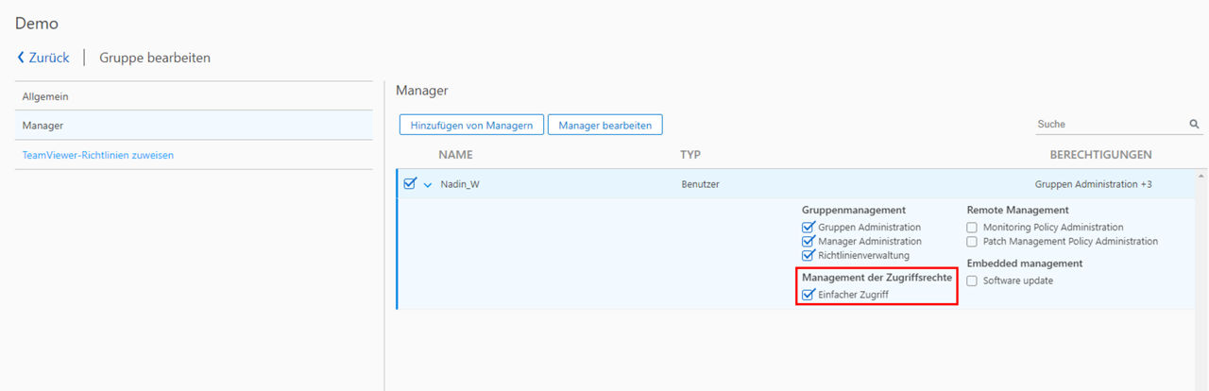
Task: Click the Nadin_W name
Action: pos(460,184)
